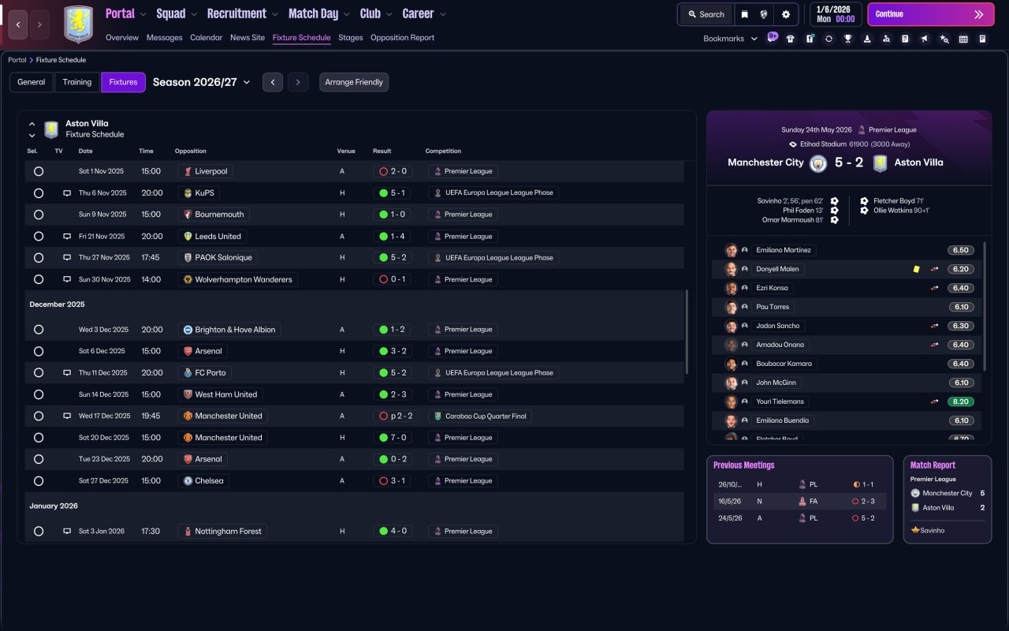Select the PAOK Salonique fixture radio button

pos(39,258)
